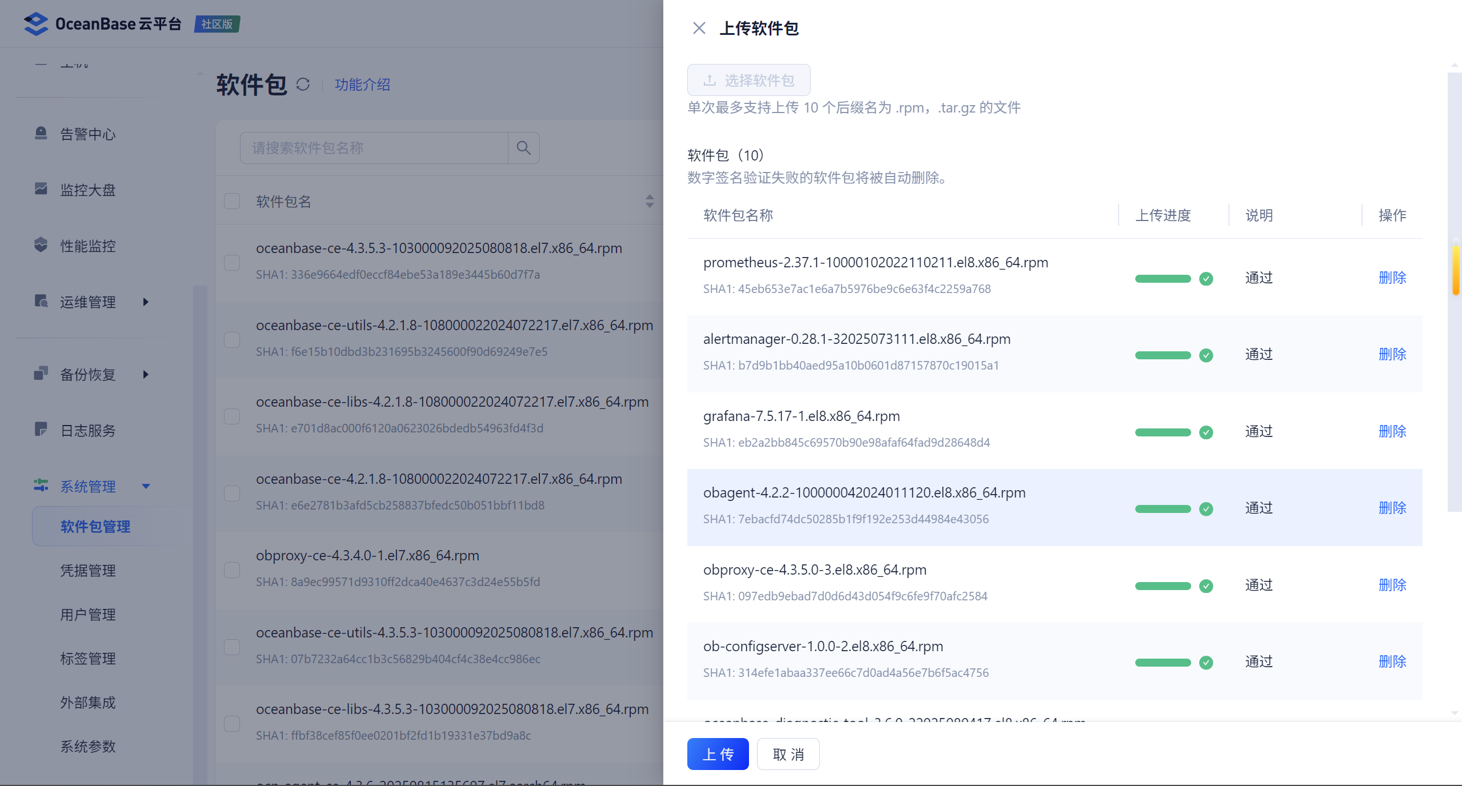Click the 告警中心 bell icon
This screenshot has width=1462, height=786.
click(41, 134)
